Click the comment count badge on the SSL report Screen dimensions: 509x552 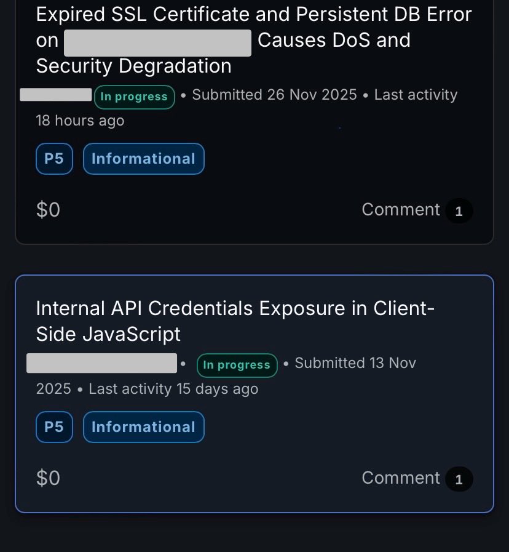[459, 210]
